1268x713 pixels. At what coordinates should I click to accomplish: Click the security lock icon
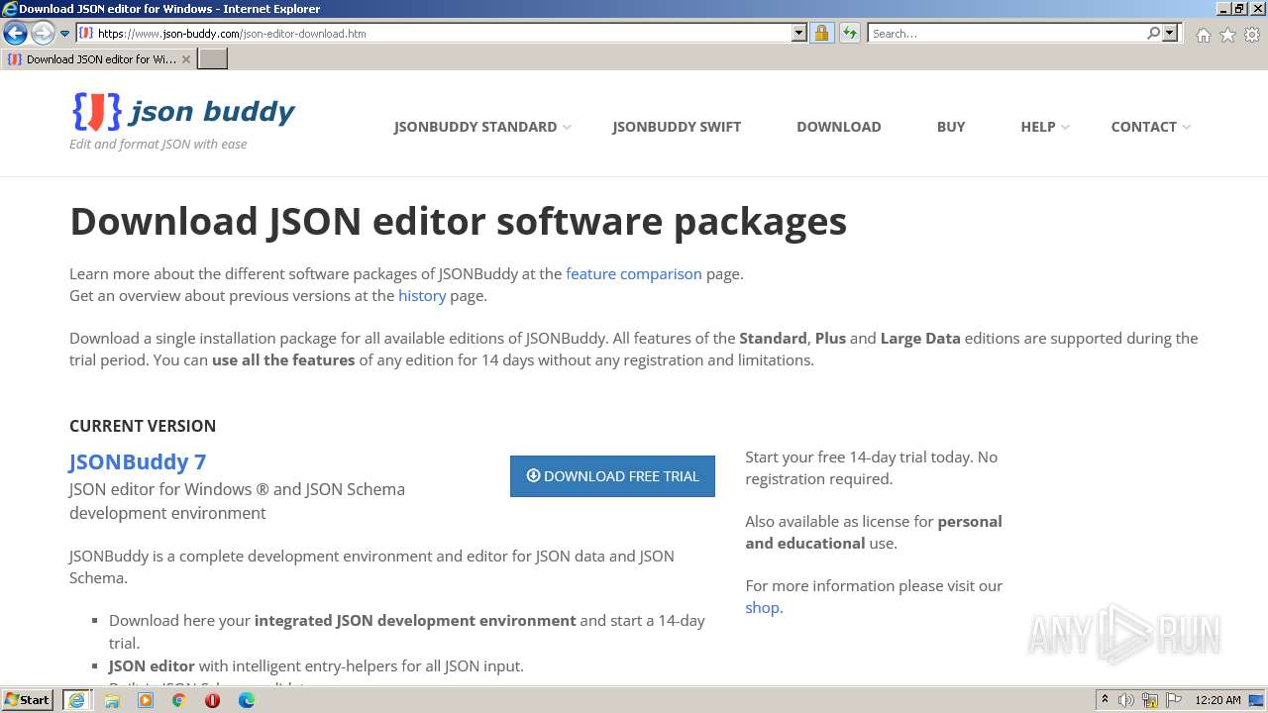821,34
